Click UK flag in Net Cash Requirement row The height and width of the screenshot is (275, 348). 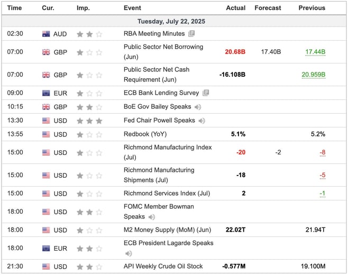click(46, 75)
